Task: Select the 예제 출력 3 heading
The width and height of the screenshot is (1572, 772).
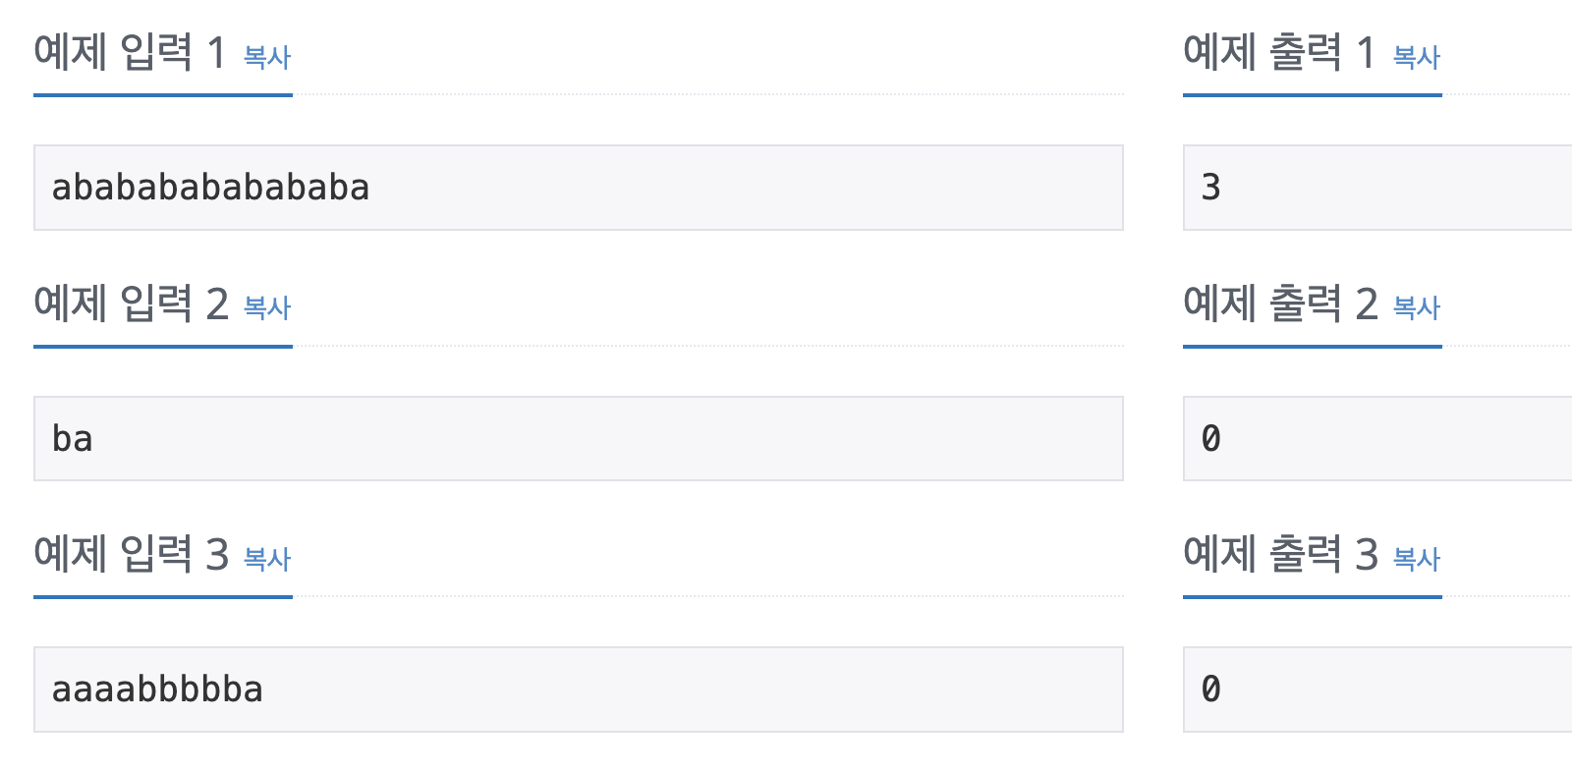Action: [1280, 554]
